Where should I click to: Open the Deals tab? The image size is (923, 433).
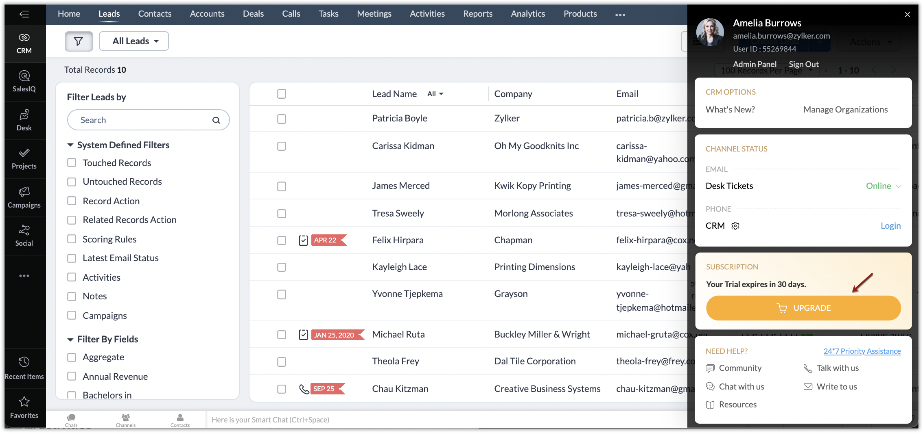click(253, 14)
